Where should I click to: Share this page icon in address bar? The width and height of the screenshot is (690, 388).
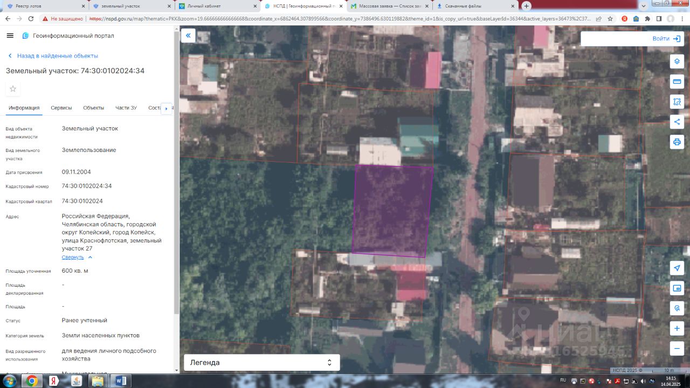[x=598, y=18]
